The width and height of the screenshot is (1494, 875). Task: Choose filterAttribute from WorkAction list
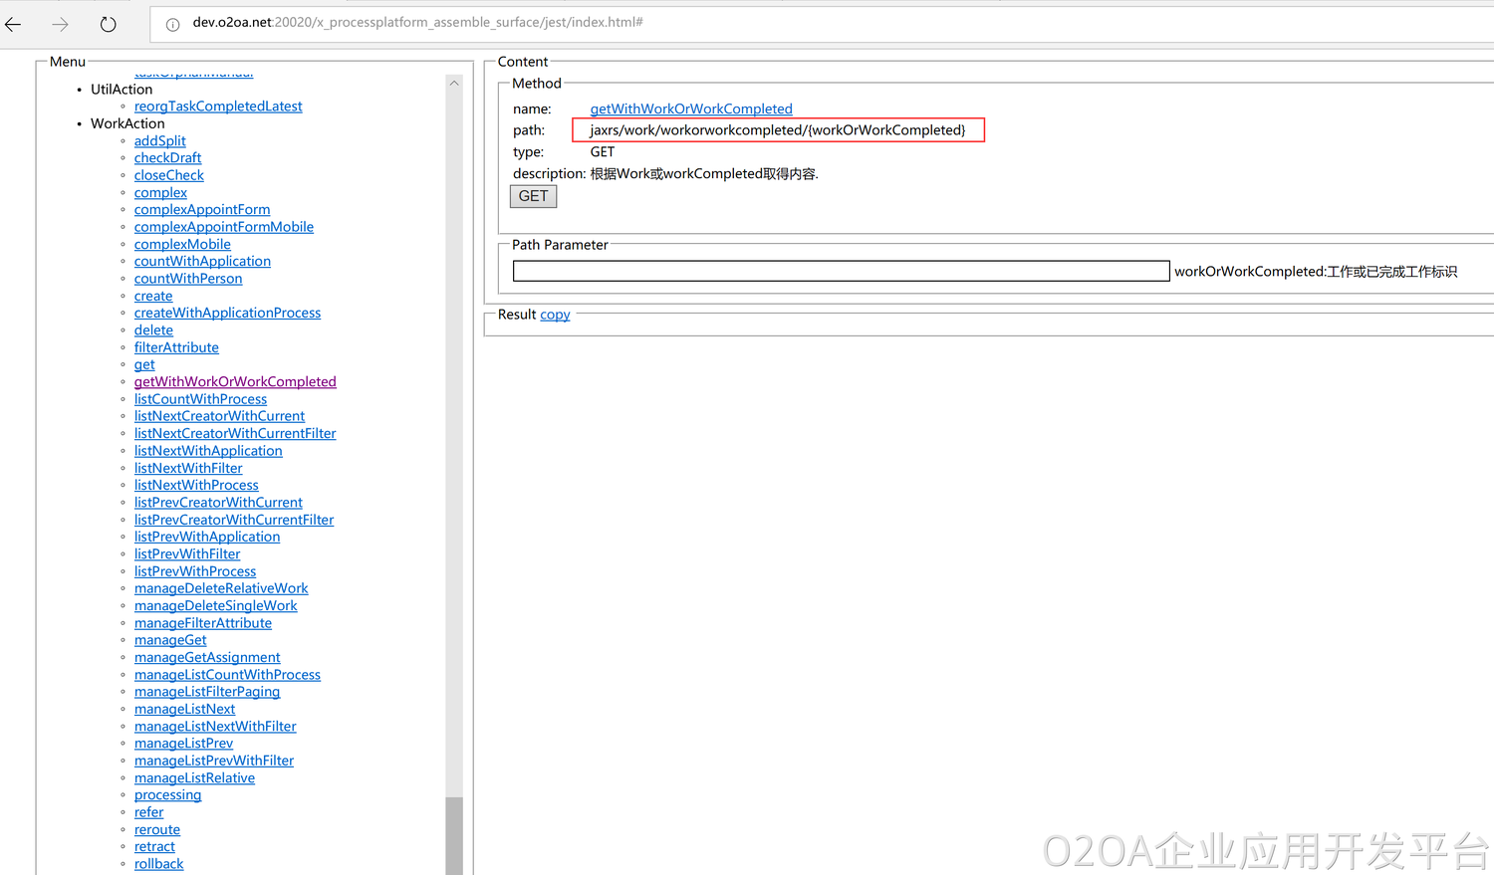[x=176, y=347]
